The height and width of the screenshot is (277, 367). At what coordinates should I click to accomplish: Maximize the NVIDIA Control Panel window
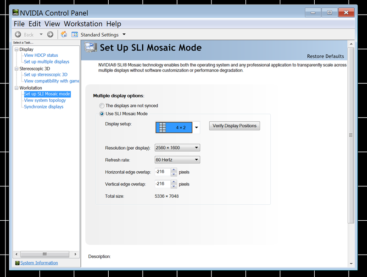pyautogui.click(x=329, y=13)
